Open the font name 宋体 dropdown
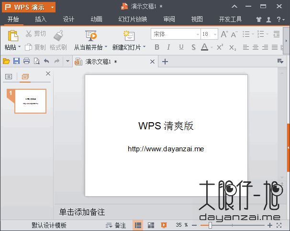The image size is (290, 231). tap(198, 34)
